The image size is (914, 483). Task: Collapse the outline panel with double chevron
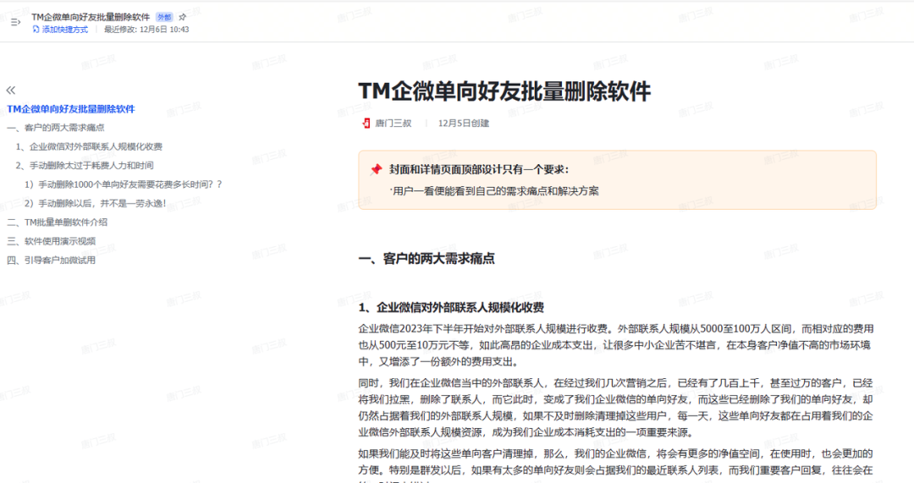point(10,91)
